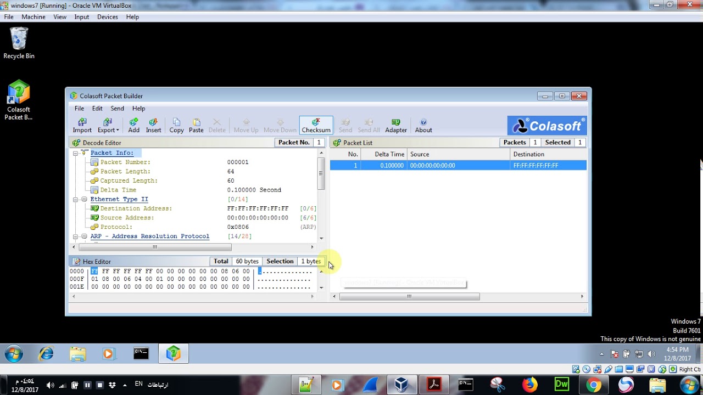Screen dimensions: 703x395
Task: Click the Decode Editor vertical scrollbar thumb
Action: (x=321, y=173)
